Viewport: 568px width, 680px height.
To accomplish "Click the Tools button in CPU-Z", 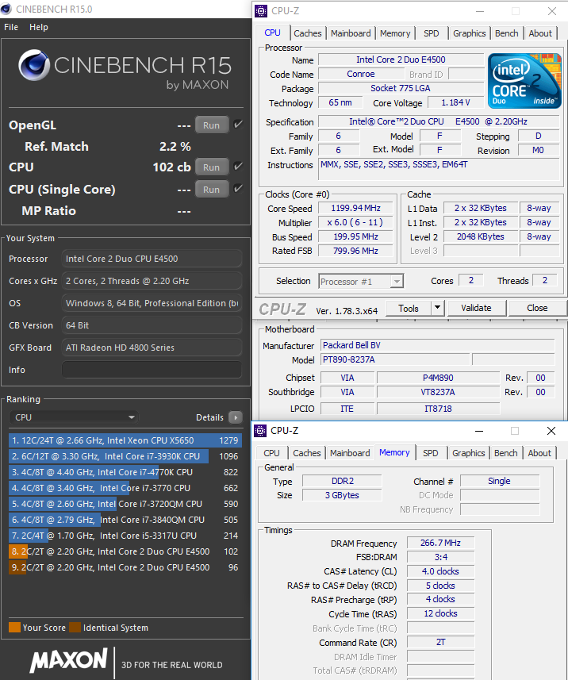I will click(x=409, y=308).
